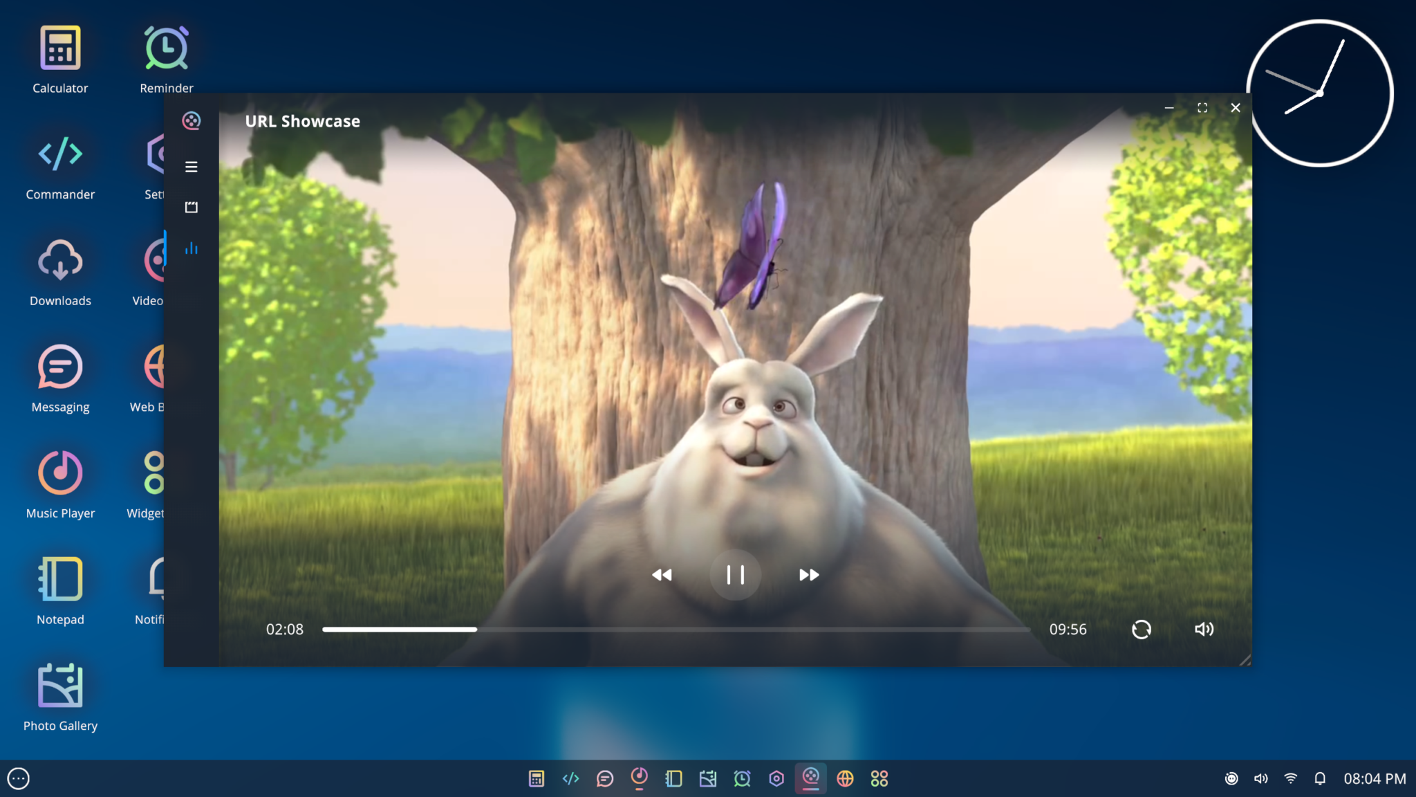Click the Calculator icon in the taskbar
Screen dimensions: 1416x797
[537, 778]
